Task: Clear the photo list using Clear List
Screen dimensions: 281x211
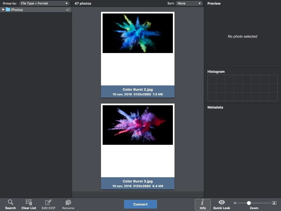Action: click(29, 204)
